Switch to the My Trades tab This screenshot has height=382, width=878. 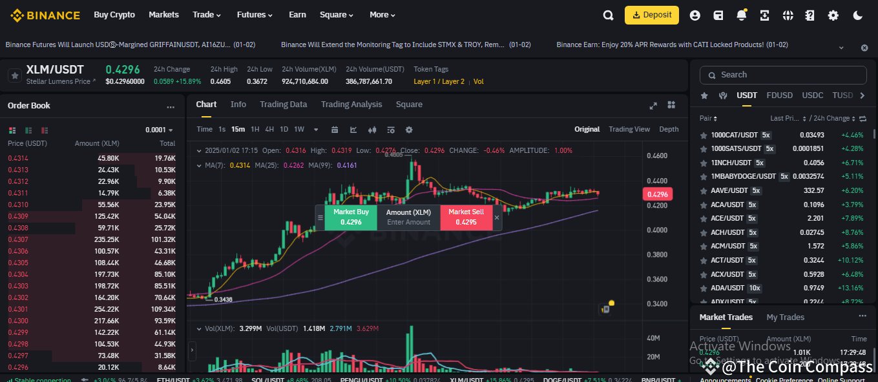point(785,317)
